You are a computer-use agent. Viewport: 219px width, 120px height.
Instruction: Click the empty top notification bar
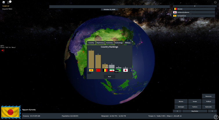(110, 7)
